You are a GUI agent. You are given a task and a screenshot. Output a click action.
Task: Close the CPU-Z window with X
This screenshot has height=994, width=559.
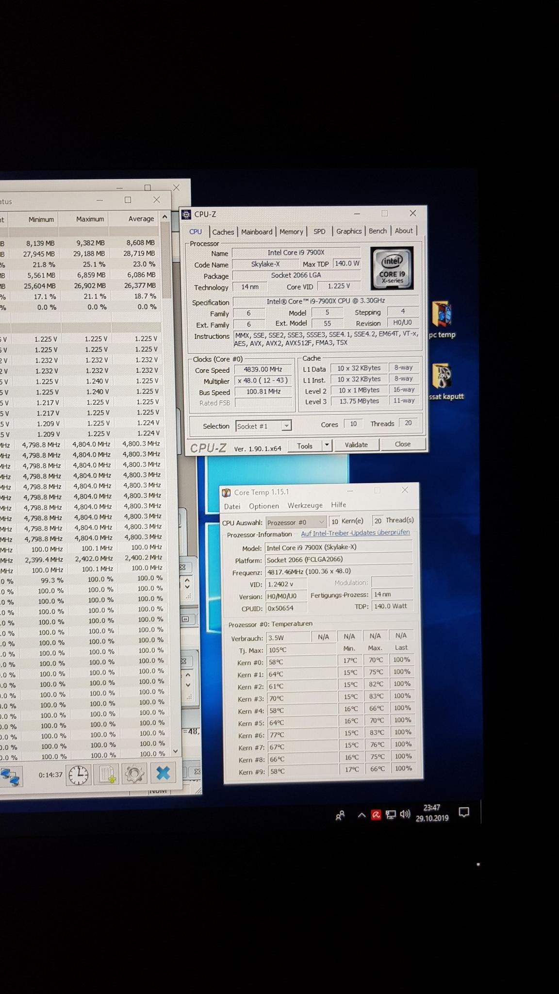pos(413,213)
